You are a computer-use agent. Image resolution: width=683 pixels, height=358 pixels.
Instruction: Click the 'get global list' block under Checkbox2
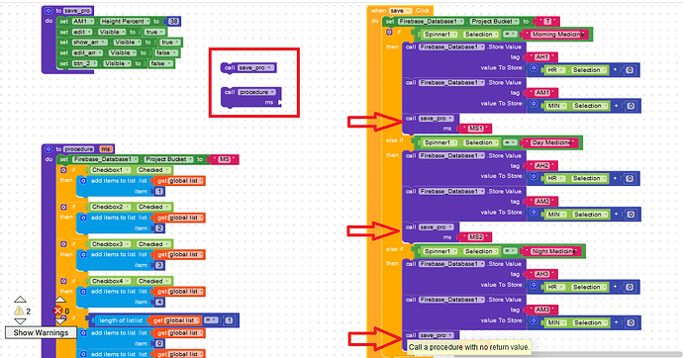coord(179,218)
